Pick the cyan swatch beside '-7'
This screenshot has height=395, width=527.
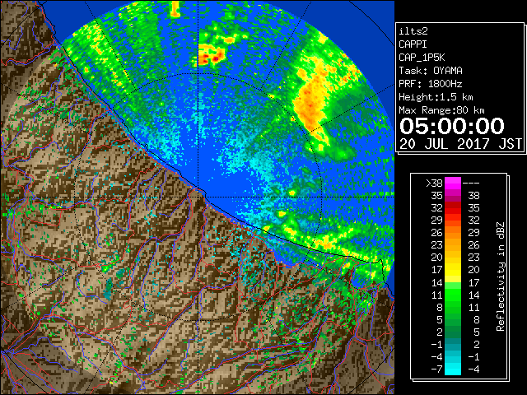coord(453,369)
